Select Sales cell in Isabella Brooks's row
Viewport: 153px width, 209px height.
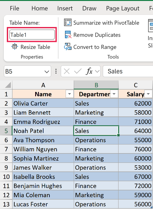[x=96, y=177]
